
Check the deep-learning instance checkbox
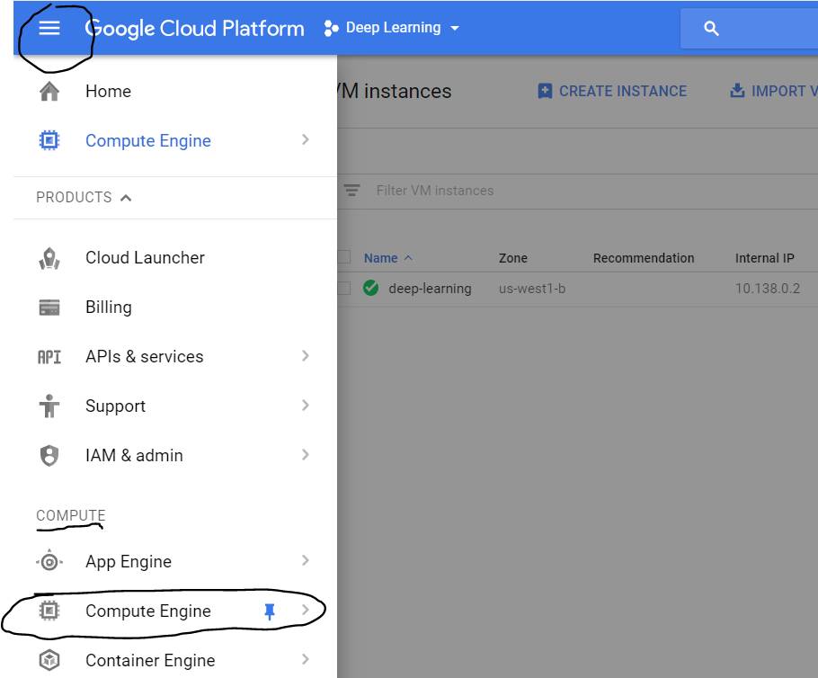[343, 289]
